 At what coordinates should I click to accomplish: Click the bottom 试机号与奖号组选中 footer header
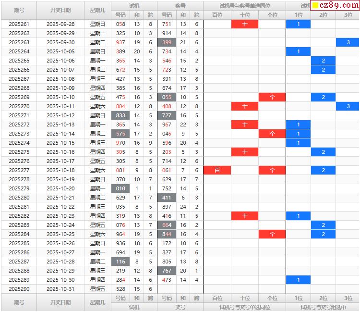tap(323, 307)
